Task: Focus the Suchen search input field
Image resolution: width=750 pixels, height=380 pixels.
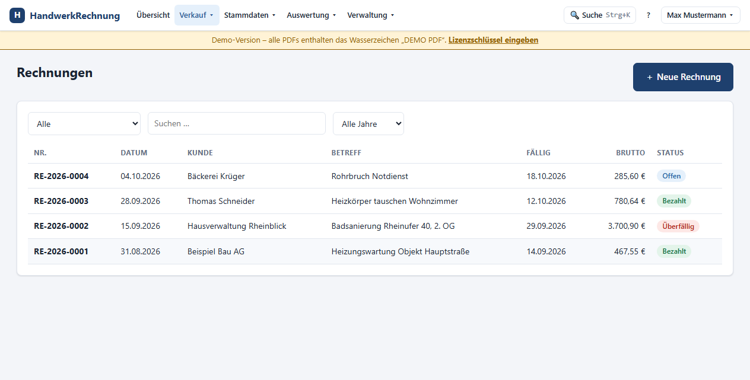Action: [237, 123]
